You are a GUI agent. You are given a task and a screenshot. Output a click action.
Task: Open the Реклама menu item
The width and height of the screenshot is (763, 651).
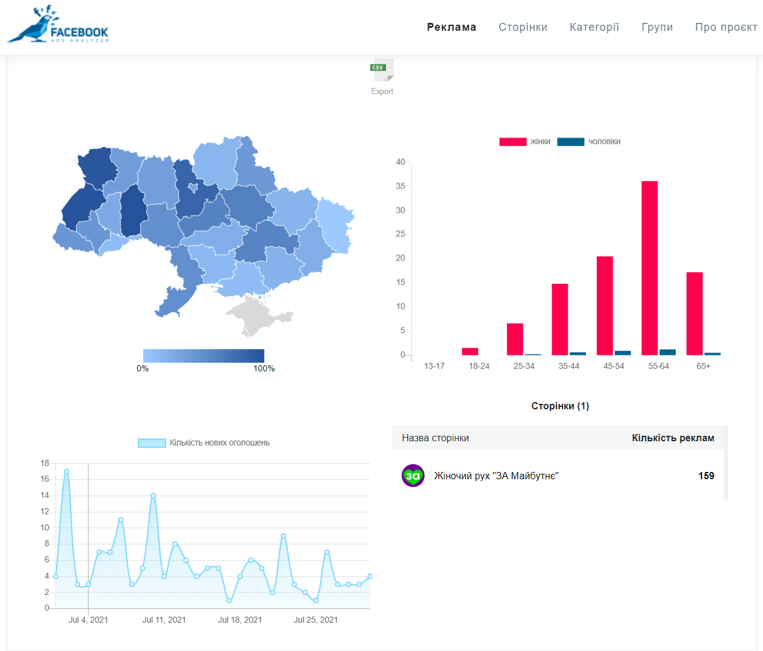coord(451,27)
